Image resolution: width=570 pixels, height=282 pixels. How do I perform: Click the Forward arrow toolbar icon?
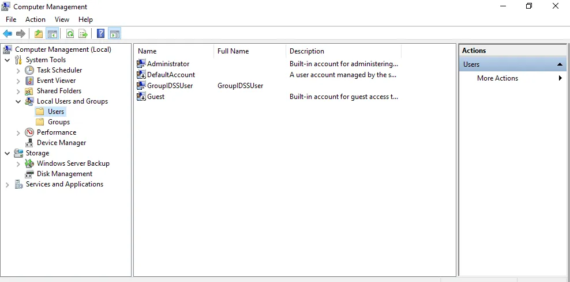[21, 34]
